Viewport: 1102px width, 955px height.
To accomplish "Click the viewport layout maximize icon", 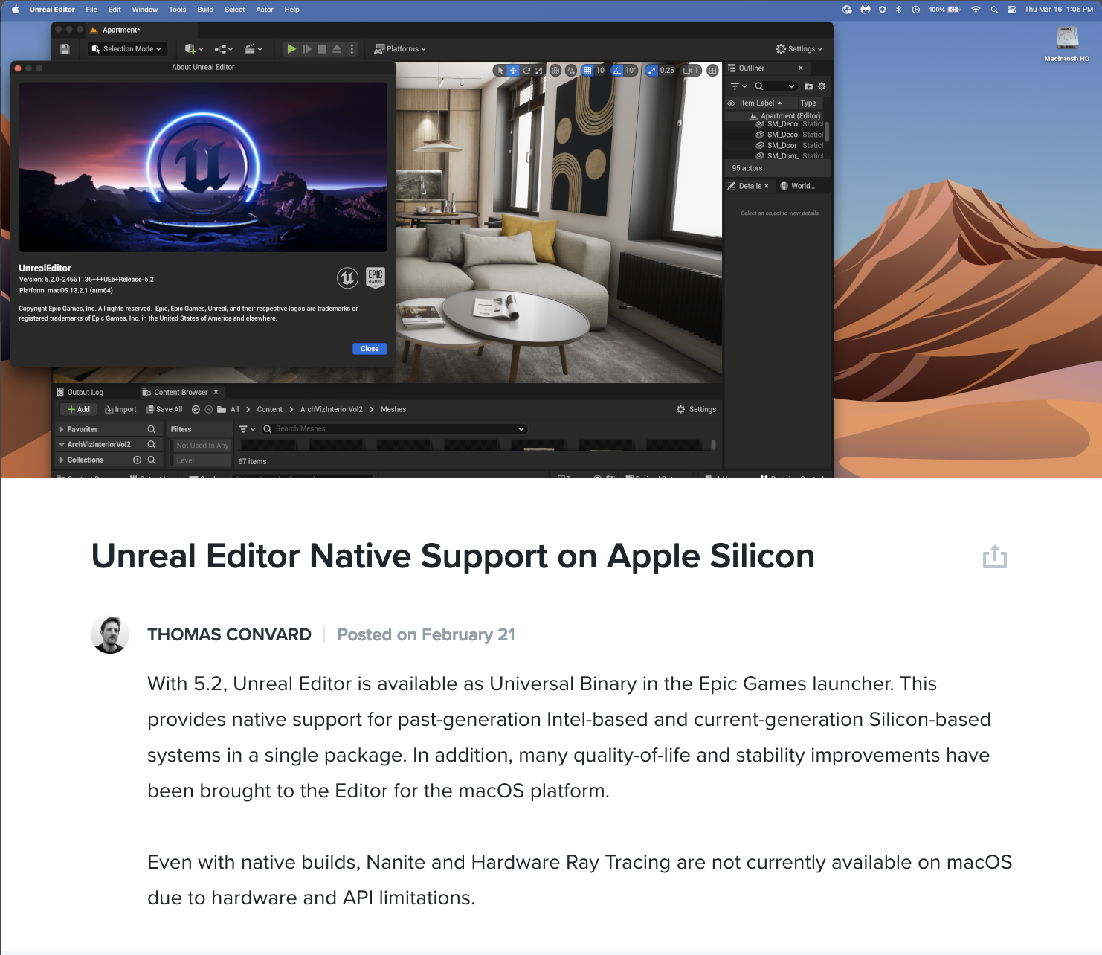I will click(712, 71).
